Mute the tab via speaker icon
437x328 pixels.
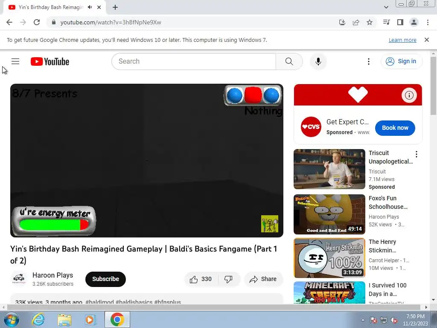90,7
